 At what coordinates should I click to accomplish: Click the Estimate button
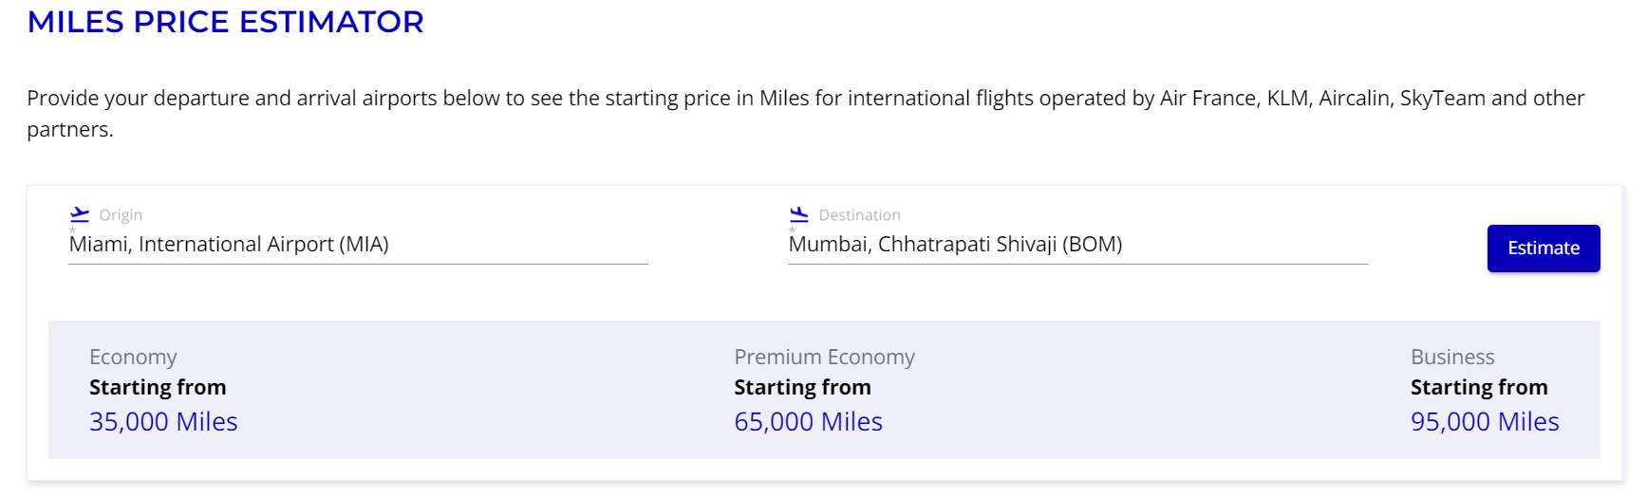pos(1544,248)
